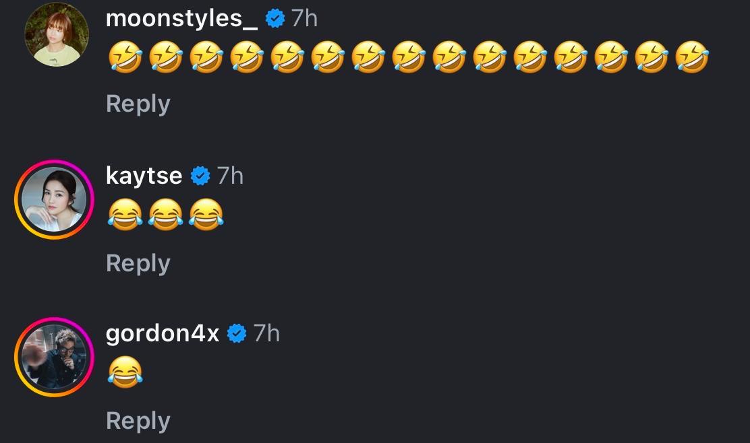Reply to gordon4x's comment
This screenshot has width=750, height=443.
138,421
